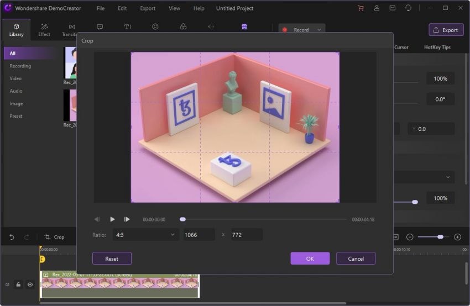
Task: Click the Y position 0.0 field
Action: pyautogui.click(x=431, y=129)
